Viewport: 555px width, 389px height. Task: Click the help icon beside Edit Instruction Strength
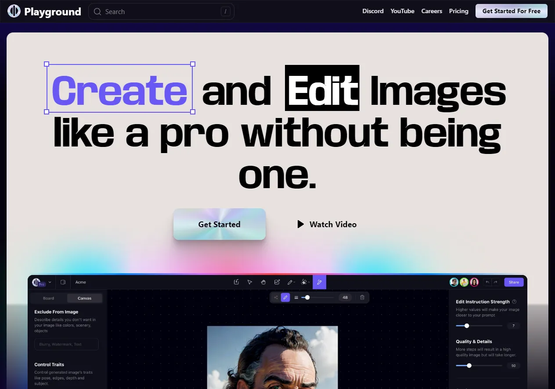click(514, 302)
